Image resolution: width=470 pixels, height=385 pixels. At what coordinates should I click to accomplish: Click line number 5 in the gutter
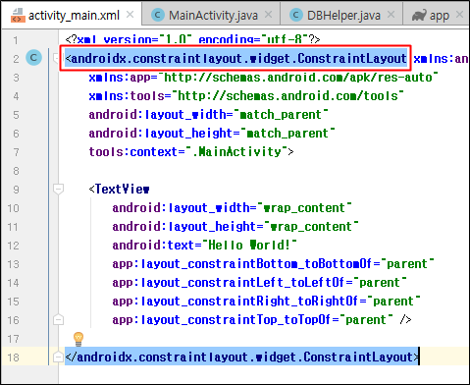(x=16, y=115)
